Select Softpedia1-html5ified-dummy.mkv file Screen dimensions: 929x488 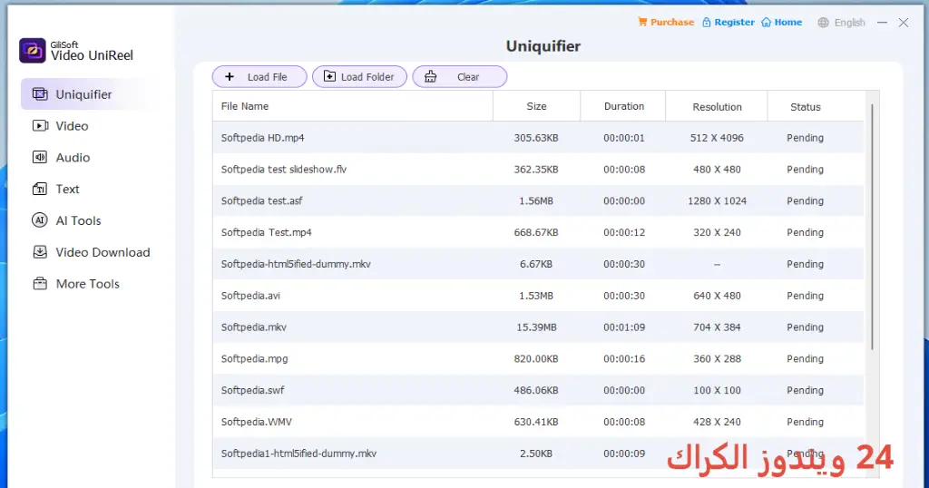point(538,453)
